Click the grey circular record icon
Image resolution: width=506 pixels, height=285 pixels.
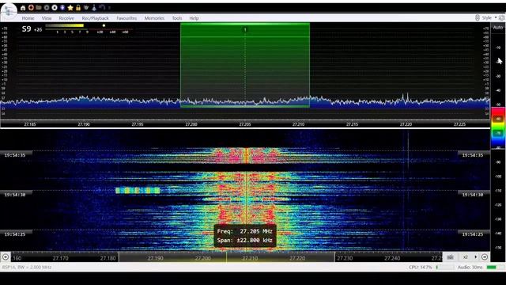(x=47, y=8)
